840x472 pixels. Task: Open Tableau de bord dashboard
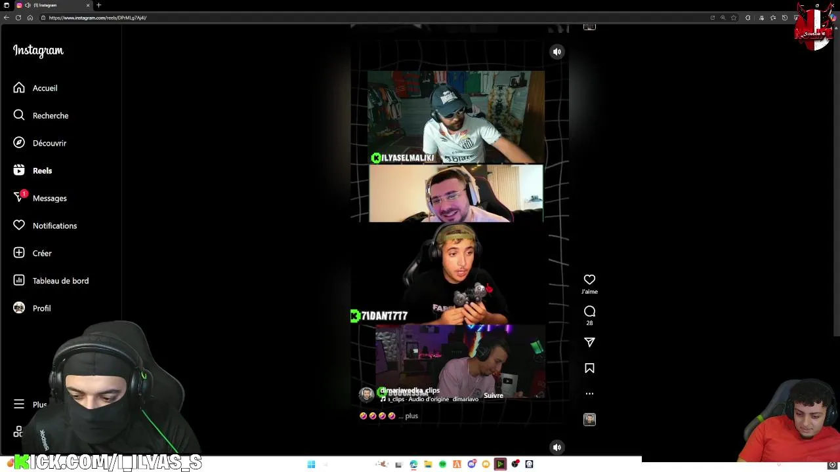click(x=51, y=281)
